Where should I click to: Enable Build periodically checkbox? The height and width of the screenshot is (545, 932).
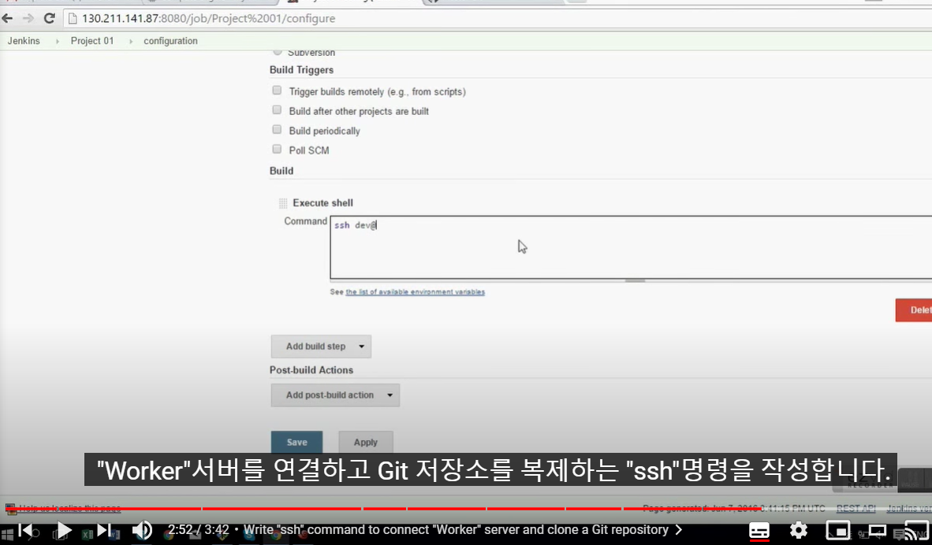277,129
